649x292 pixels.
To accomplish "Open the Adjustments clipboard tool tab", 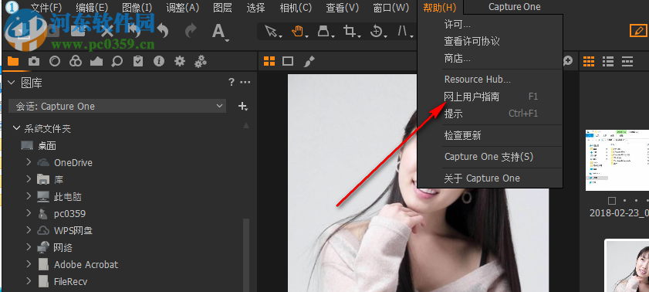I will click(138, 62).
